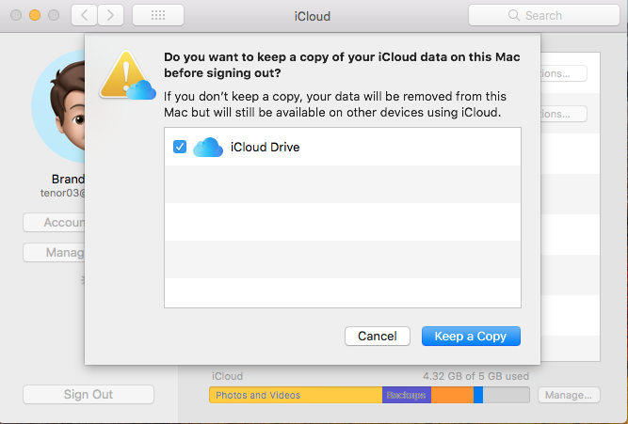
Task: Click the Photos and Videos storage segment
Action: 296,395
